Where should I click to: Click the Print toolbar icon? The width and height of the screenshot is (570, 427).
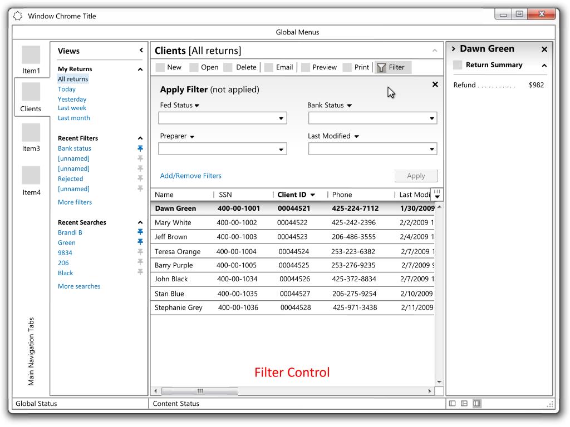[x=347, y=67]
